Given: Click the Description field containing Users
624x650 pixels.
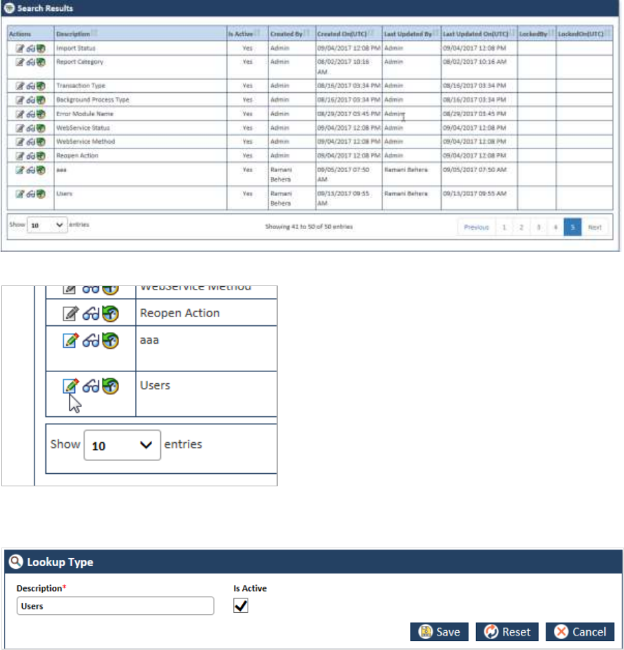Looking at the screenshot, I should pyautogui.click(x=116, y=606).
